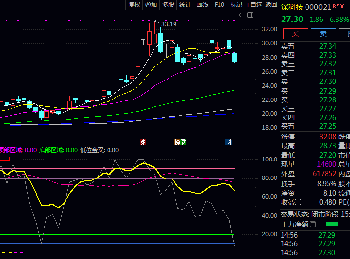Toggle the side panel icon above chart

click(x=249, y=16)
